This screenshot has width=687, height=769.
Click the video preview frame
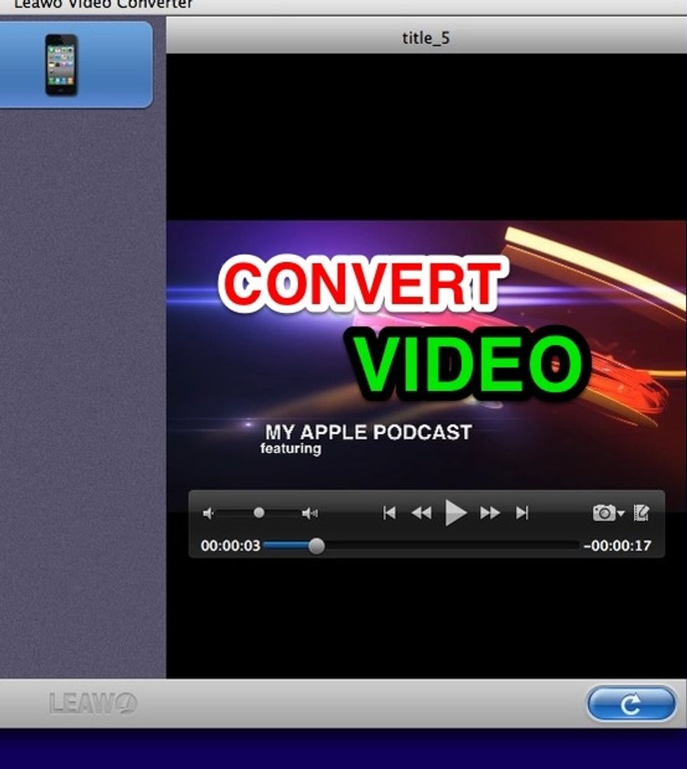426,365
